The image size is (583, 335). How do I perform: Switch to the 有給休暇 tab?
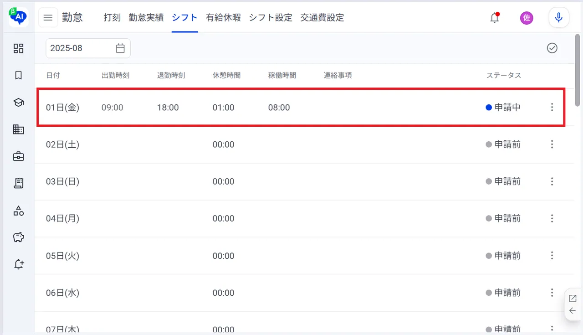coord(223,18)
